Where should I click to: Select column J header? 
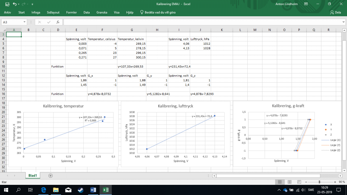(200, 30)
